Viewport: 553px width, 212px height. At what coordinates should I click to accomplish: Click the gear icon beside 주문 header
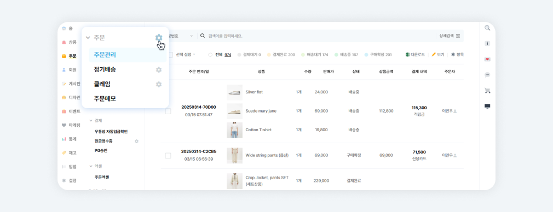[x=159, y=38]
